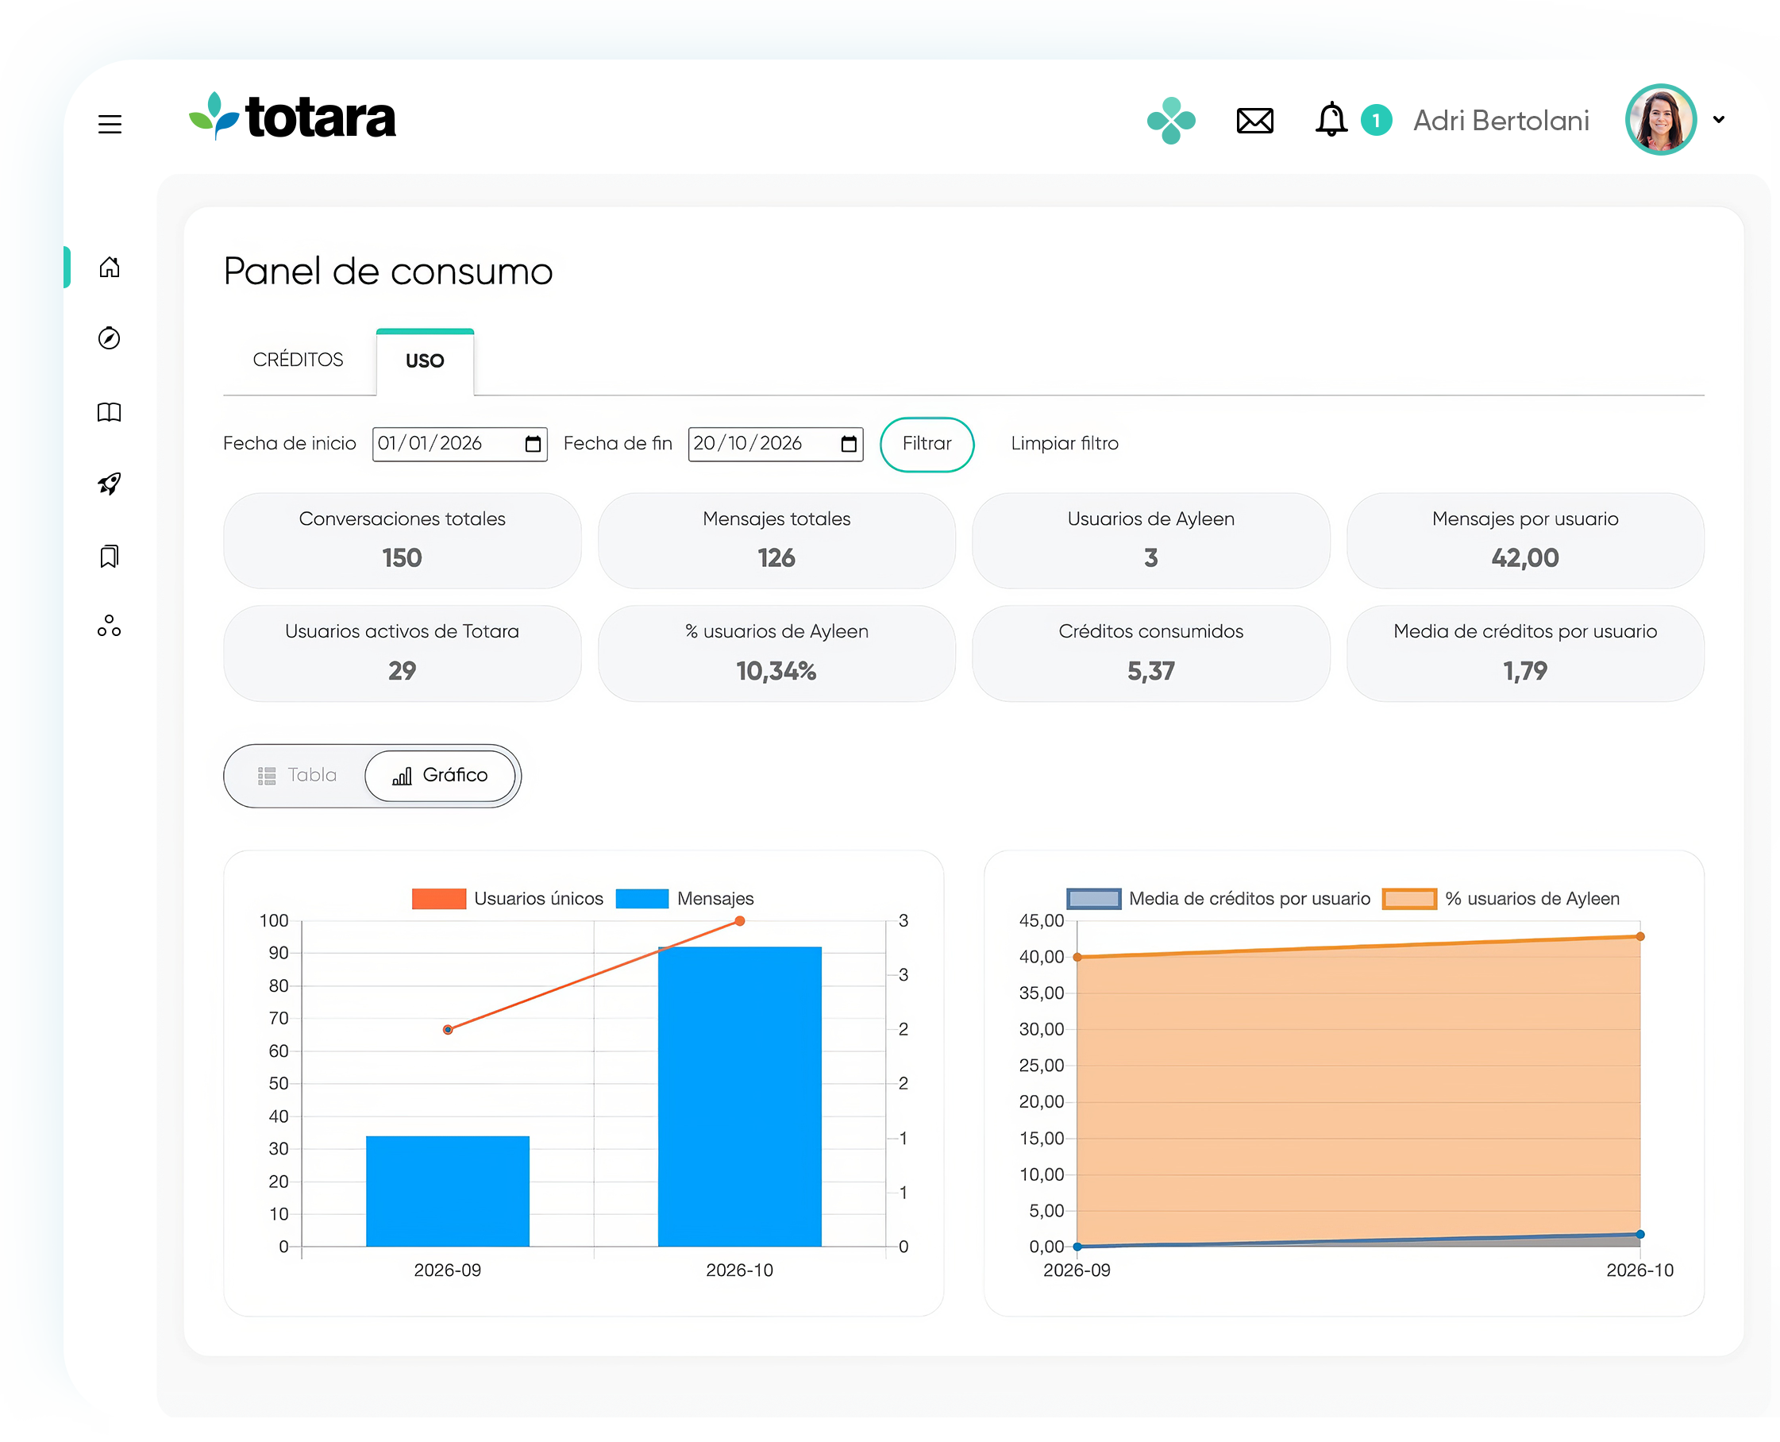The image size is (1780, 1442).
Task: Click the Créditos consumidos card
Action: click(1150, 654)
